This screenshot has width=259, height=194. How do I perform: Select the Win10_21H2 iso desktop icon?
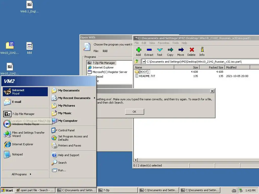point(10,48)
